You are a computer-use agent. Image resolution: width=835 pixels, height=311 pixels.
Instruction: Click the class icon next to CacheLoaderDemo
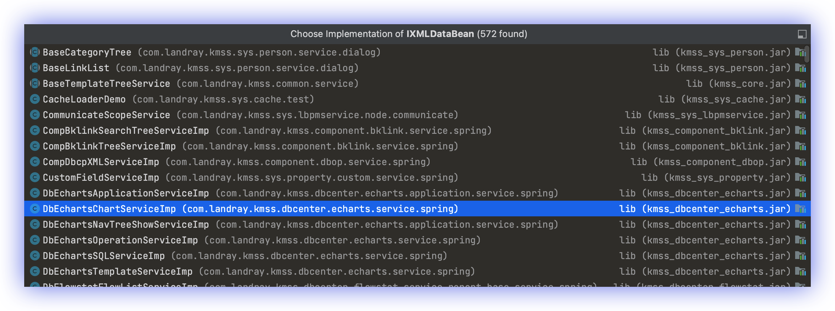35,99
